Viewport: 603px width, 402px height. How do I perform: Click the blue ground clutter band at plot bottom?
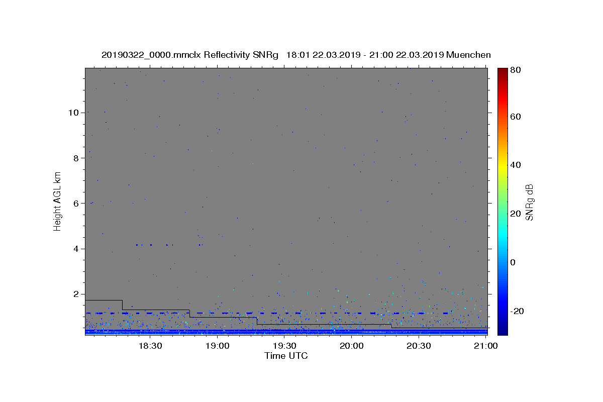point(286,332)
